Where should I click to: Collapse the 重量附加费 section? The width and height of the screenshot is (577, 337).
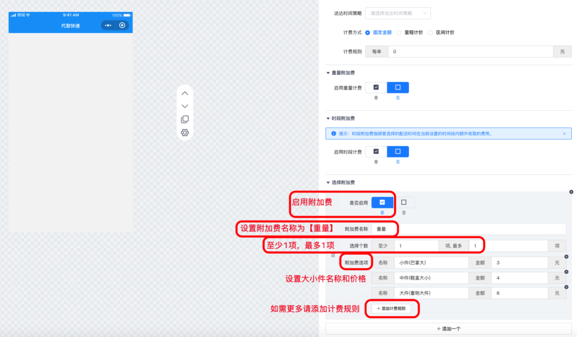pos(327,72)
